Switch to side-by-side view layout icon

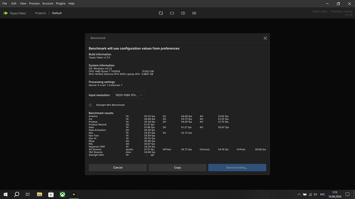(x=194, y=13)
